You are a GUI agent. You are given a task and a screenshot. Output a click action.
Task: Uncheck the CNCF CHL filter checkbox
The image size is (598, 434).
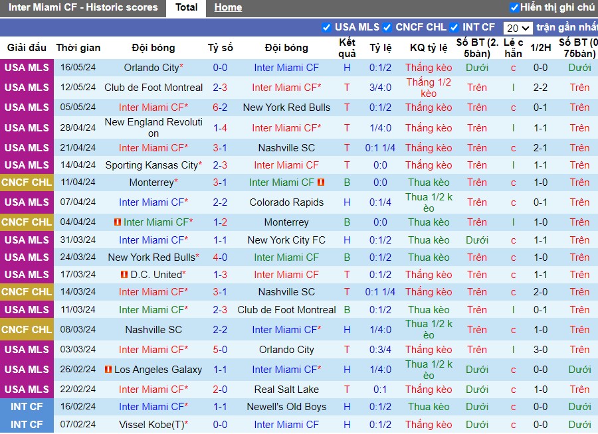(387, 27)
